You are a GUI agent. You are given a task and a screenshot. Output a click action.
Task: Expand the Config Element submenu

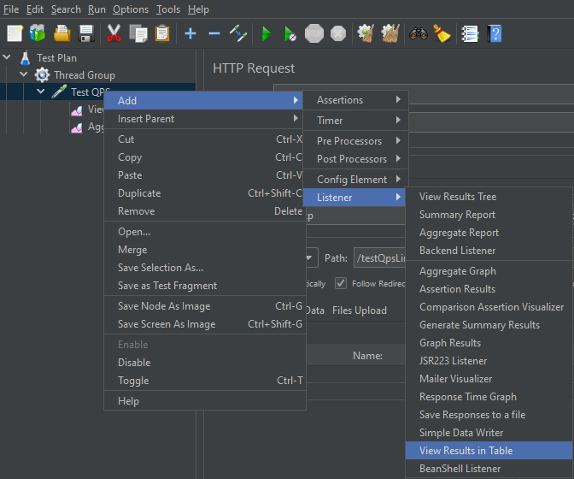pyautogui.click(x=355, y=180)
